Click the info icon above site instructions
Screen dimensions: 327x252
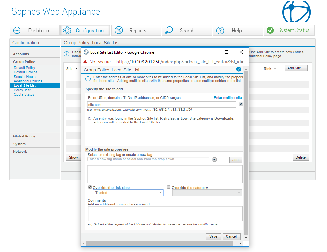pyautogui.click(x=88, y=79)
